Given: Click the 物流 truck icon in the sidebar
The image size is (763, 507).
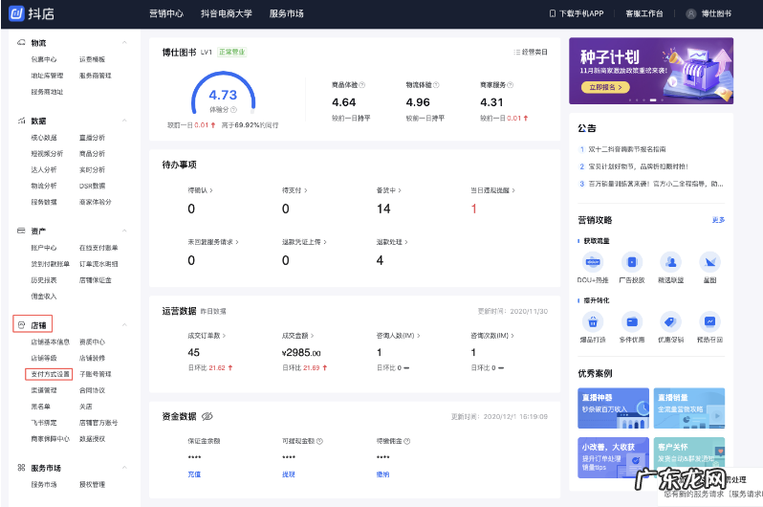Looking at the screenshot, I should pos(21,43).
